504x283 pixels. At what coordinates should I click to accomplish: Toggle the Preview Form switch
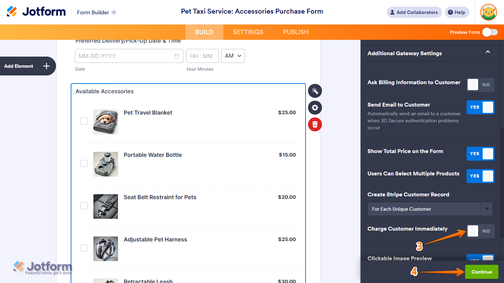point(490,32)
